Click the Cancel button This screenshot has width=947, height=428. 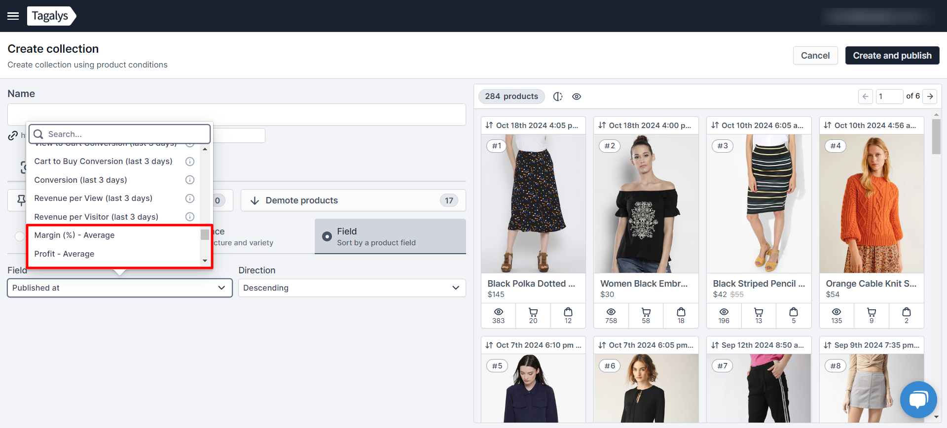click(815, 56)
